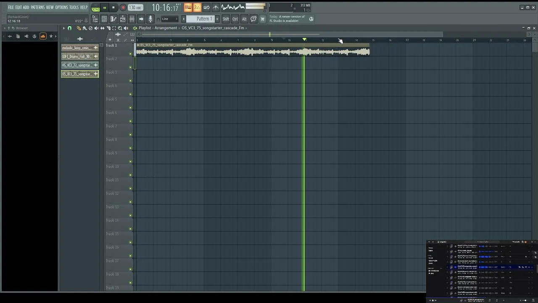The height and width of the screenshot is (303, 538).
Task: Select the OS_VC3_72_songstar clip in picker
Action: point(80,65)
